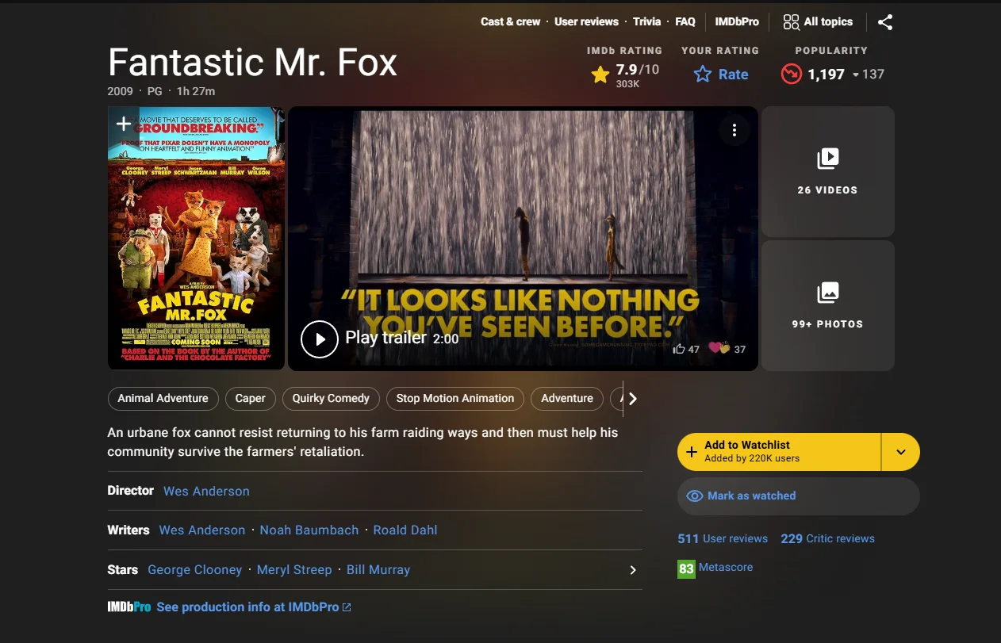
Task: Expand the Stars row chevron
Action: (x=632, y=569)
